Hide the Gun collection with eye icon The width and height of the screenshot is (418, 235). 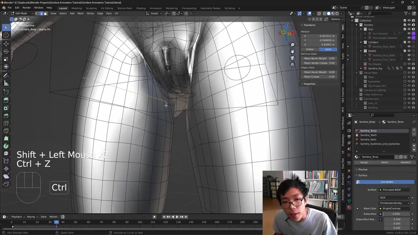coord(409,29)
